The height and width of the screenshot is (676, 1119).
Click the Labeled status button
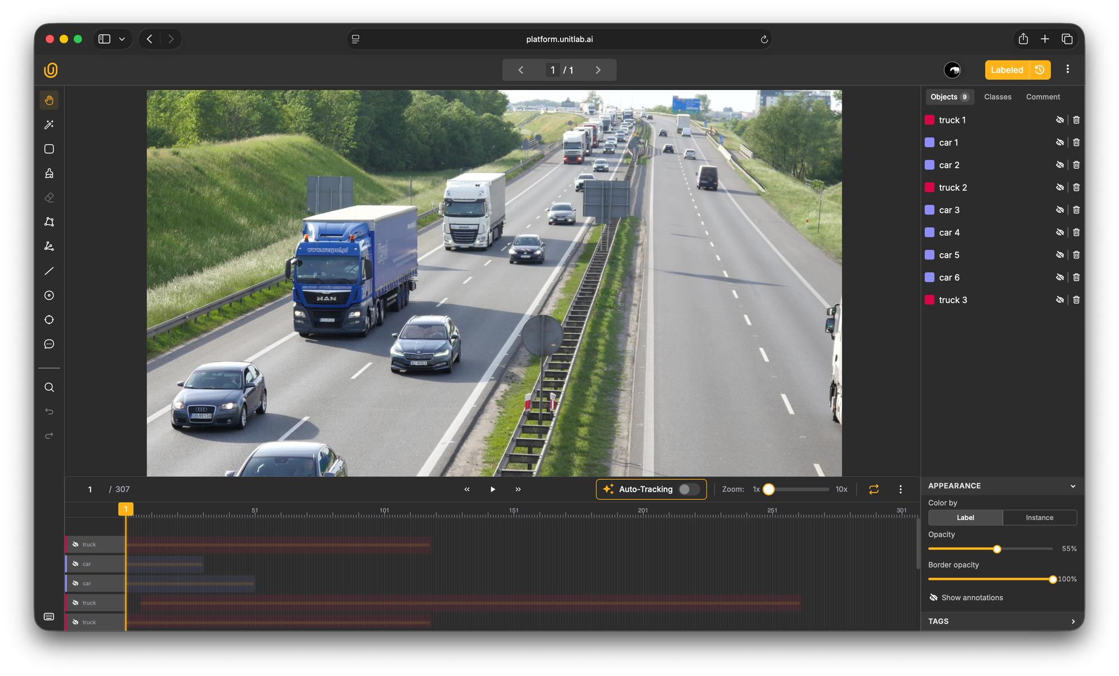pyautogui.click(x=1007, y=70)
